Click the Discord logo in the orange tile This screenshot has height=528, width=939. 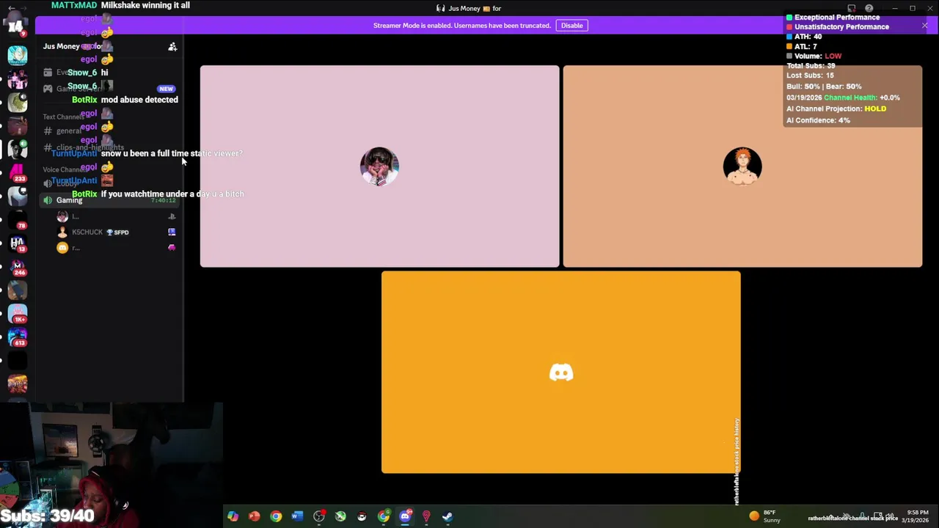(561, 373)
